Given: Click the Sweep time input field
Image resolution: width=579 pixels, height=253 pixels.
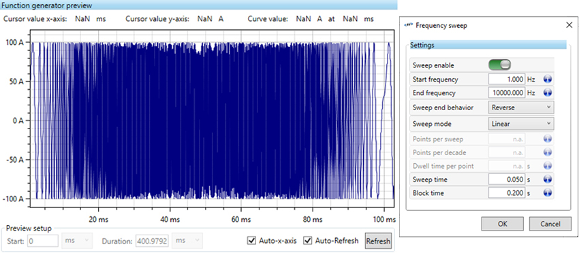Looking at the screenshot, I should (x=507, y=180).
